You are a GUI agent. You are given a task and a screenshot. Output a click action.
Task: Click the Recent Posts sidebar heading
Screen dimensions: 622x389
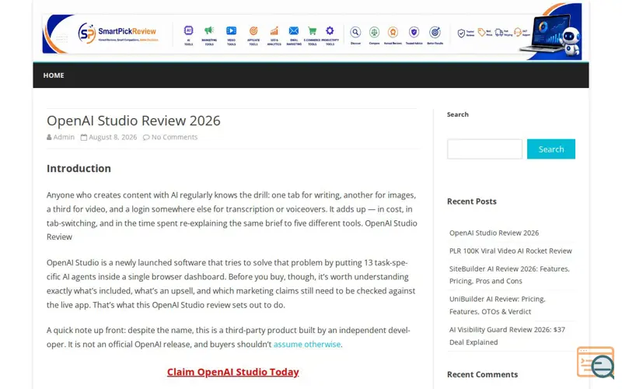coord(472,202)
